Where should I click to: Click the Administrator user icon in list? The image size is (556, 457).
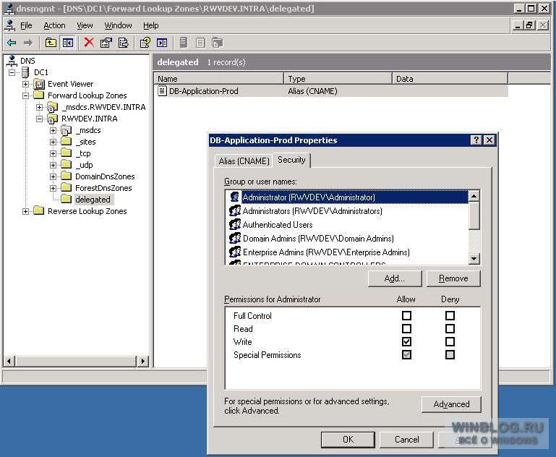coord(235,197)
